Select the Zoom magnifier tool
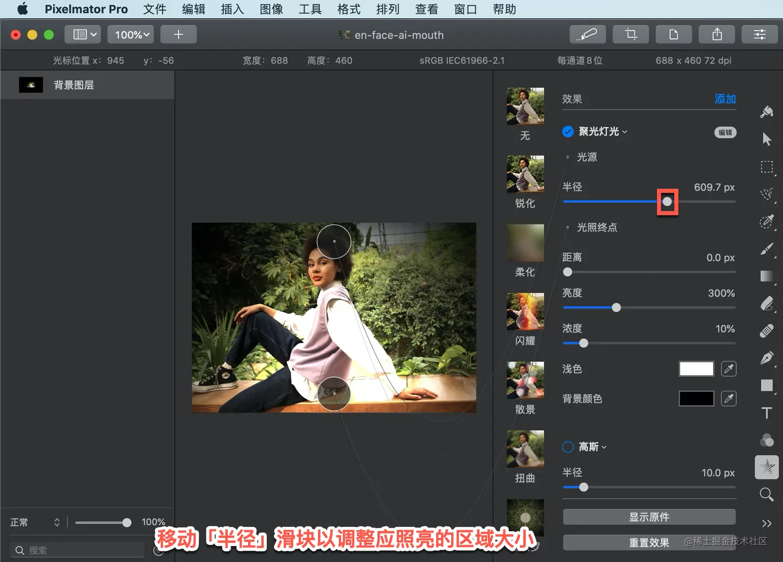Image resolution: width=783 pixels, height=562 pixels. 767,495
